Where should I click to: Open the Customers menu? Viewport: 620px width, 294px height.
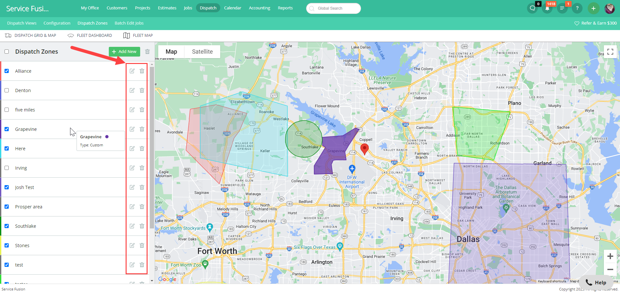tap(117, 8)
